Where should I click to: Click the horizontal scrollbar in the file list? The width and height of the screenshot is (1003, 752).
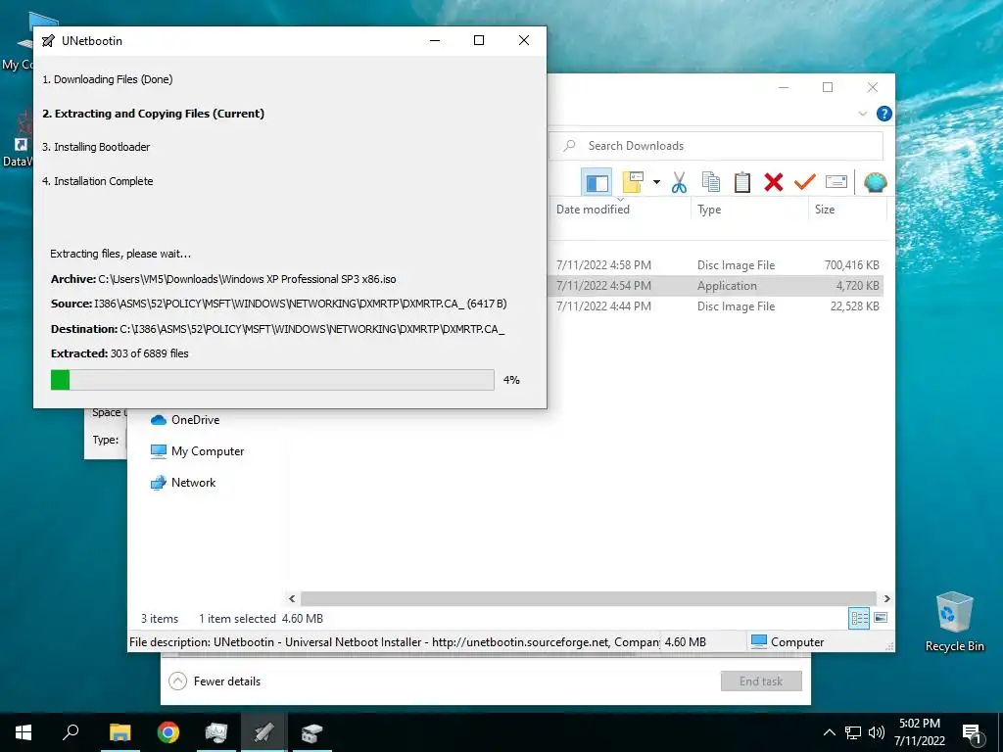point(589,598)
